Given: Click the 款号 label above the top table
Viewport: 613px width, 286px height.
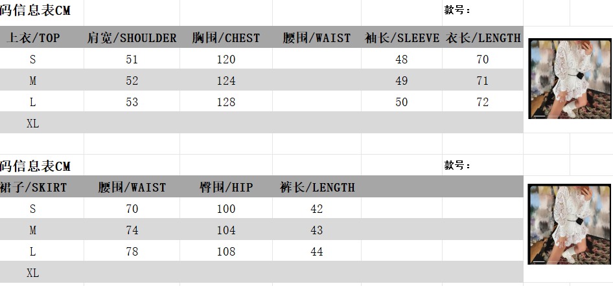Looking at the screenshot, I should (457, 10).
